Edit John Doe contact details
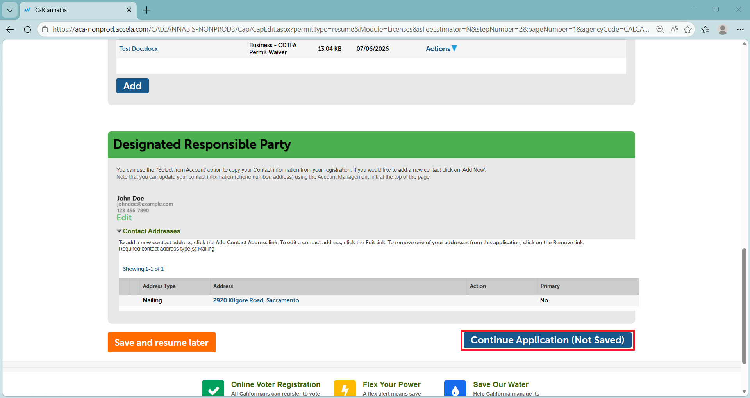Image resolution: width=750 pixels, height=398 pixels. click(124, 218)
